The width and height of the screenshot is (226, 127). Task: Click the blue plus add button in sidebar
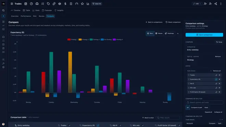point(3,16)
